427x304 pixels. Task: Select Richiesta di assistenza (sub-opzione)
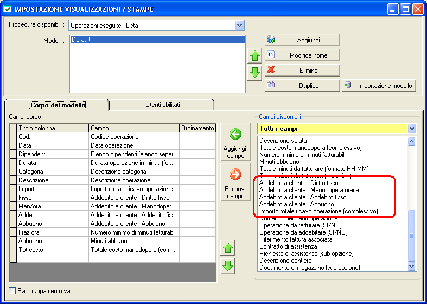click(307, 254)
